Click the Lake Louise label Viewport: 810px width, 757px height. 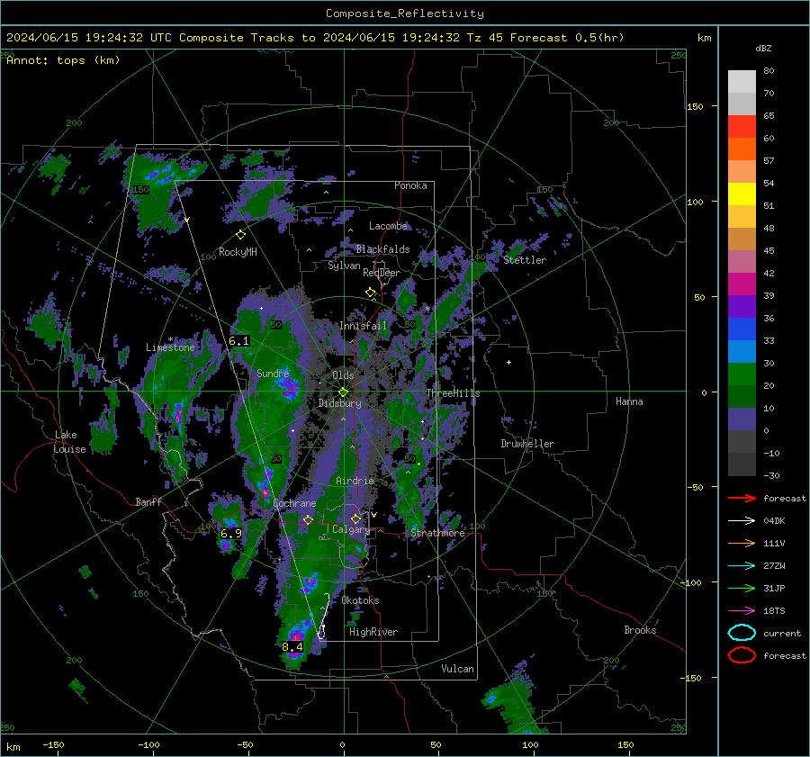[69, 442]
